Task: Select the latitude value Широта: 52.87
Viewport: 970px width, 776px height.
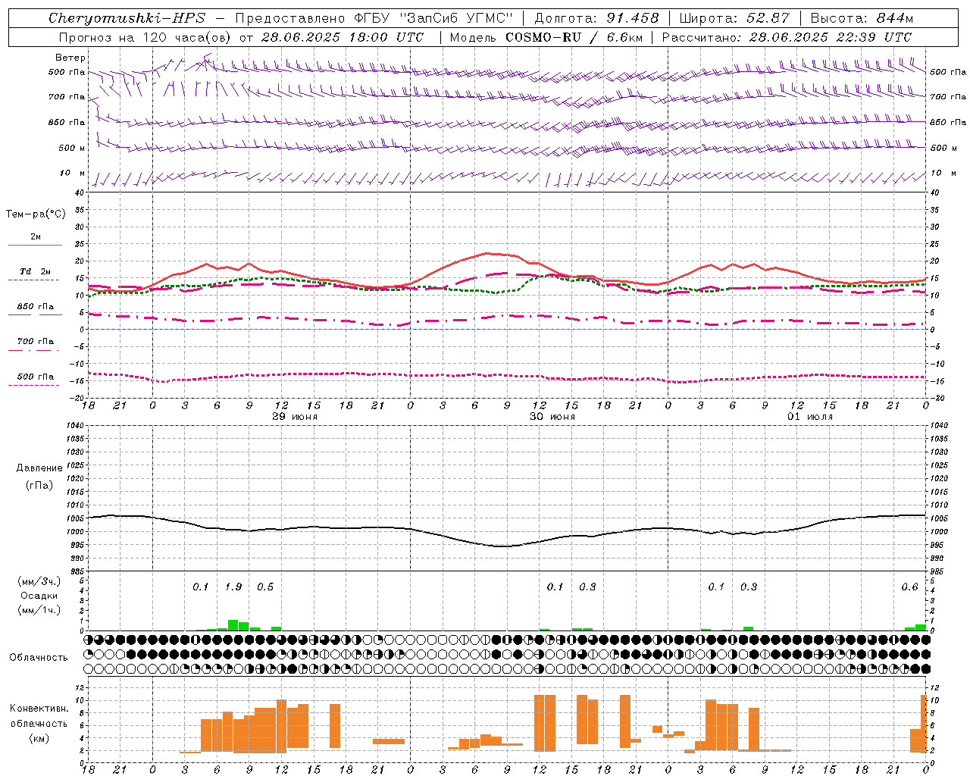Action: [x=734, y=18]
